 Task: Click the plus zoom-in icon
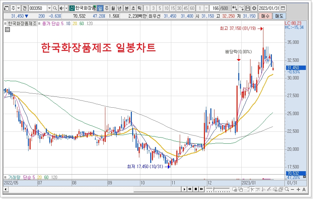tap(298, 189)
